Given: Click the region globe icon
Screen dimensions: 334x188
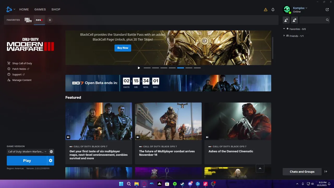Looking at the screenshot, I should [51, 151].
